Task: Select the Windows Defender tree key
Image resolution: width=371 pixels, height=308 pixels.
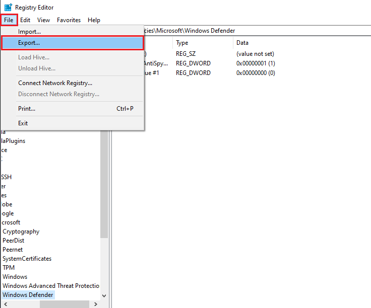Action: pos(28,295)
